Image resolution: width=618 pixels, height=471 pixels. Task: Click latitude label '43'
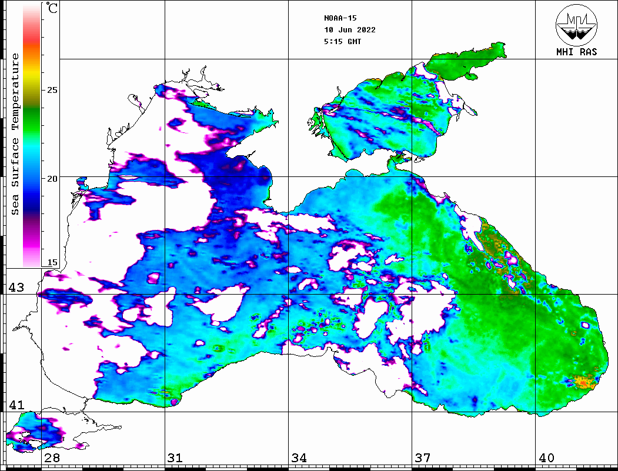(16, 288)
